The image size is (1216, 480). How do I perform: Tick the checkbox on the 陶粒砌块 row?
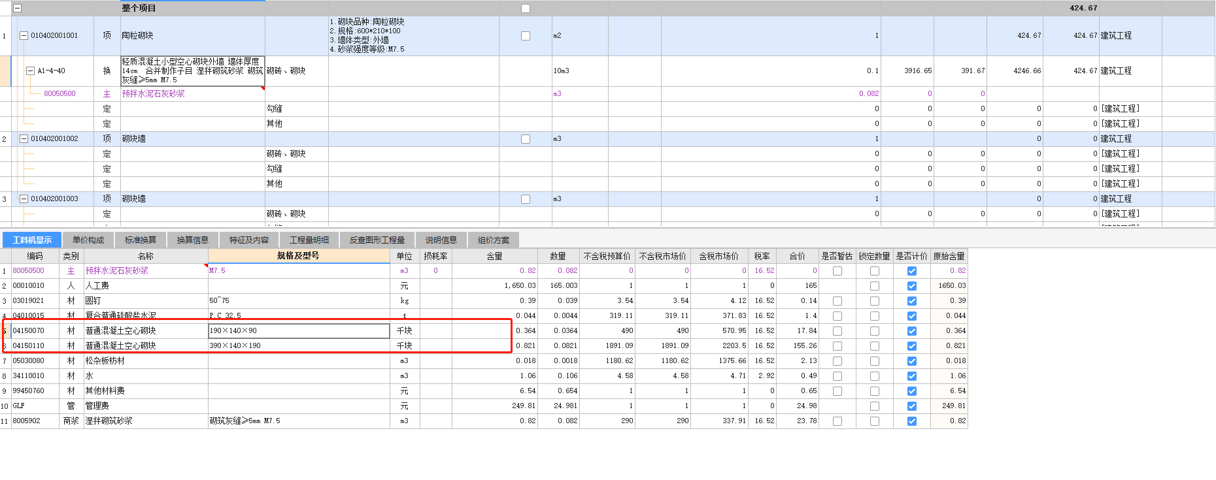(526, 36)
